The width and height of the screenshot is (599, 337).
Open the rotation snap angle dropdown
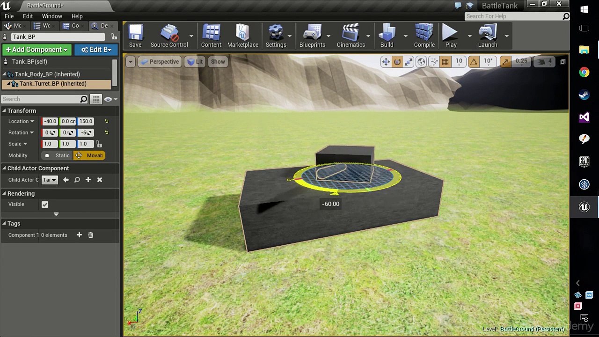[x=488, y=62]
